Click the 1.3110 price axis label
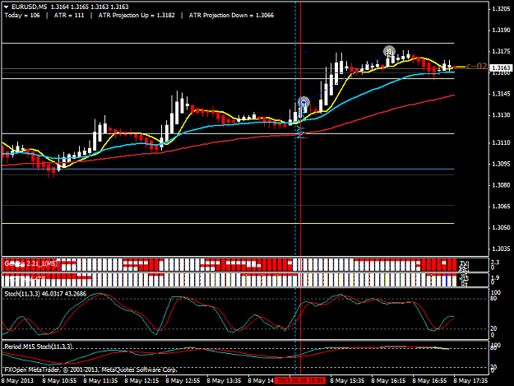 click(x=501, y=142)
